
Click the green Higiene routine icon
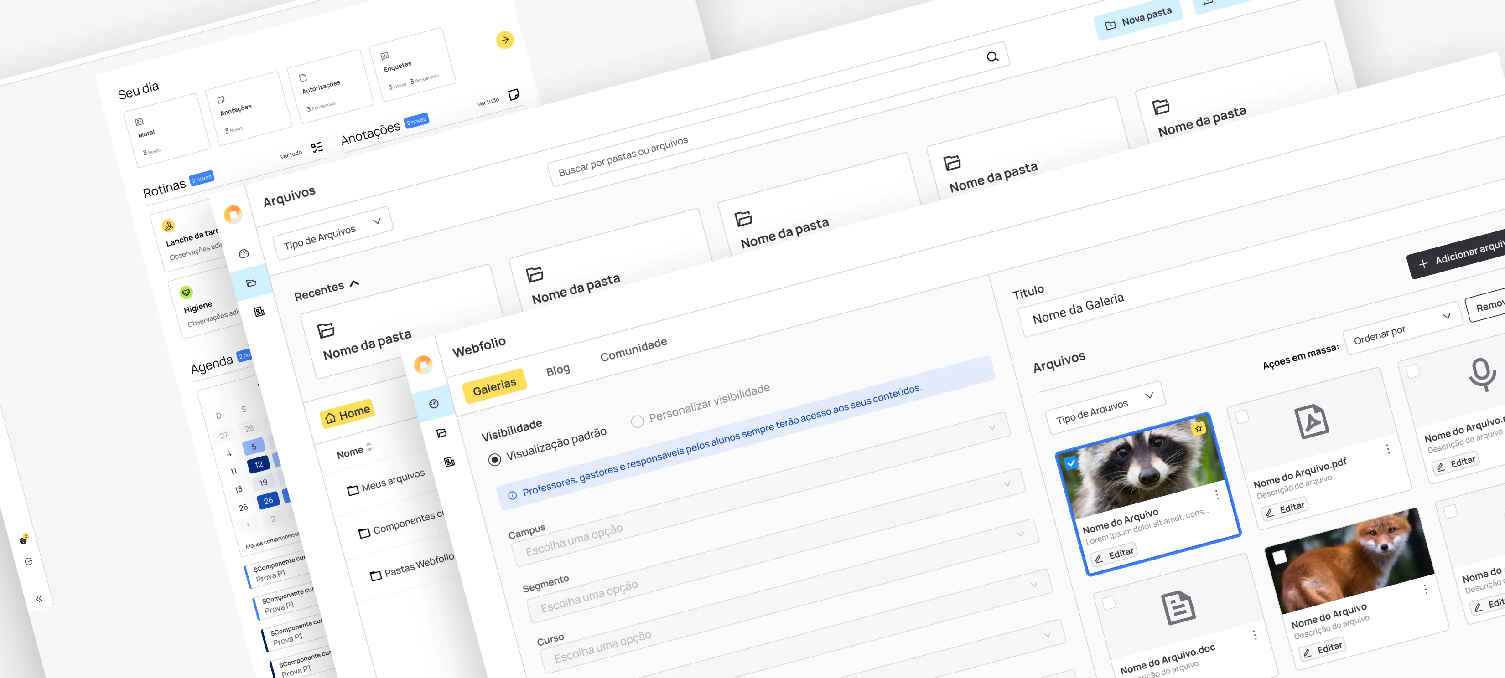[x=186, y=293]
